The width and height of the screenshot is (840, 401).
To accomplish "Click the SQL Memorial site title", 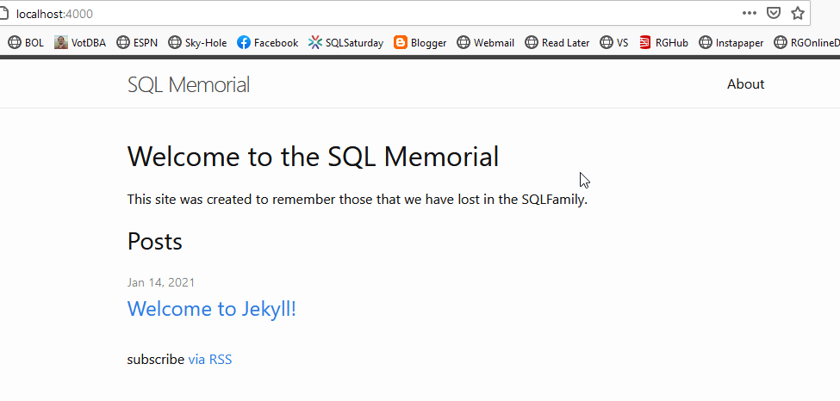I will pos(189,84).
